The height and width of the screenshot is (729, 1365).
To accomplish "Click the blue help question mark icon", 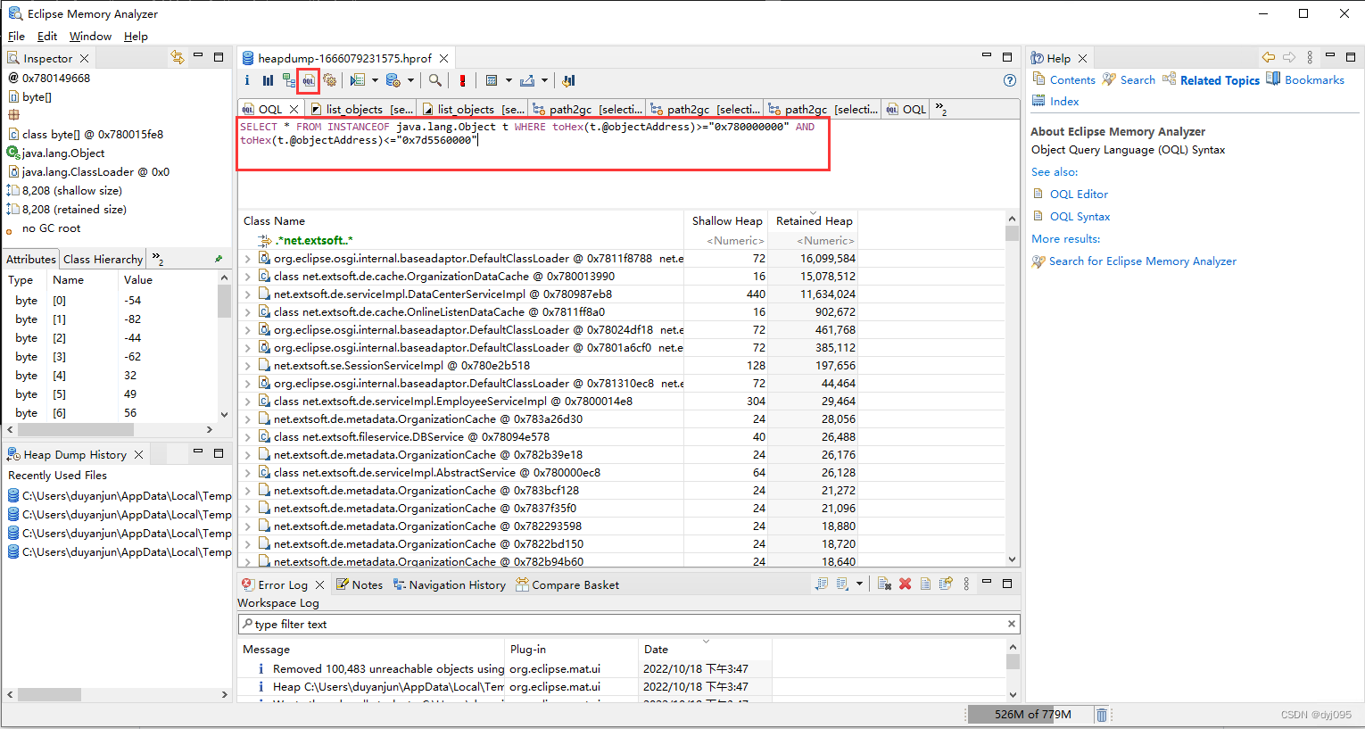I will [x=1010, y=80].
